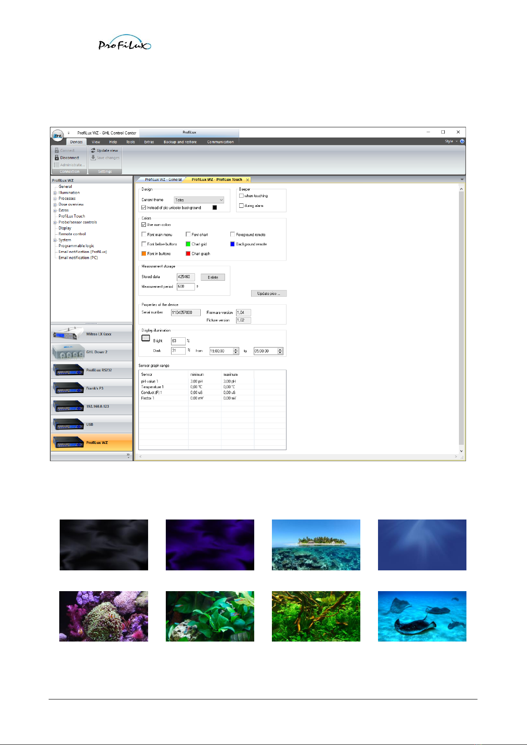This screenshot has height=745, width=527.
Task: Click the Disconnect padlock icon
Action: click(x=57, y=158)
